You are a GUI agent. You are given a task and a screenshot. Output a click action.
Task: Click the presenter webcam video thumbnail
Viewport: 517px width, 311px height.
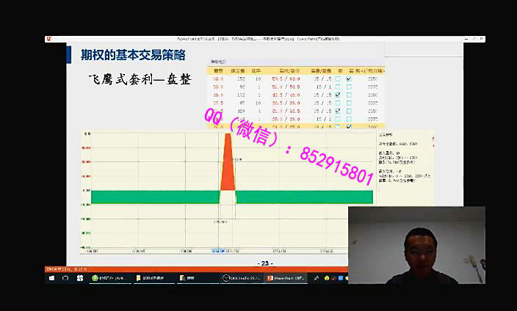tap(416, 245)
